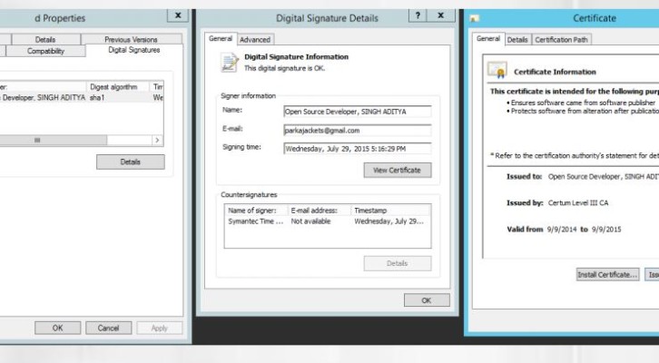Click the Install Certificate button

[x=607, y=274]
